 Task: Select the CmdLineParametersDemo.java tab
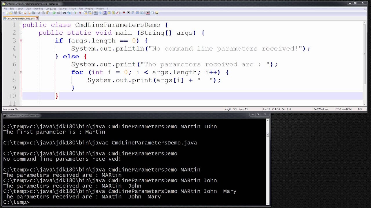(x=20, y=18)
